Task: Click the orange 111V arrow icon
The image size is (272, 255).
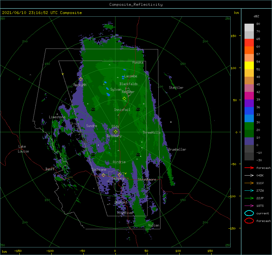Action: (x=249, y=183)
